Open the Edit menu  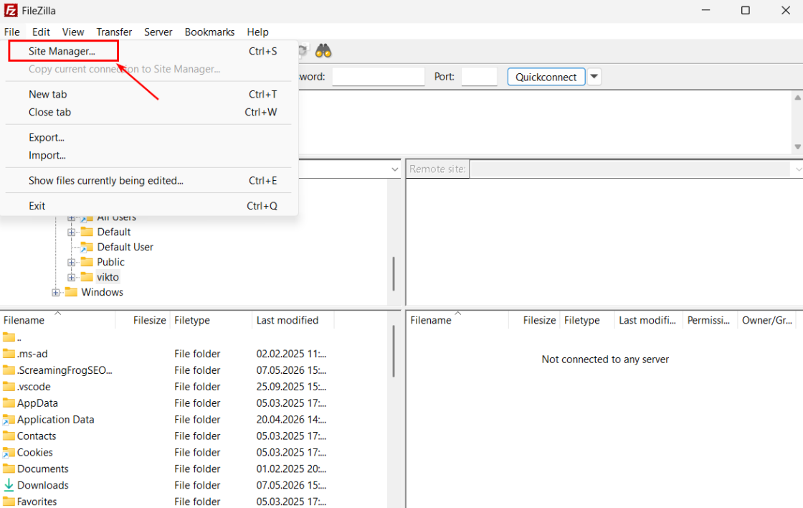click(41, 32)
